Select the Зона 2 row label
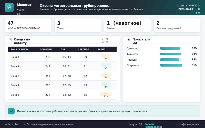Screen dimensions: 205x128 pos(15,66)
